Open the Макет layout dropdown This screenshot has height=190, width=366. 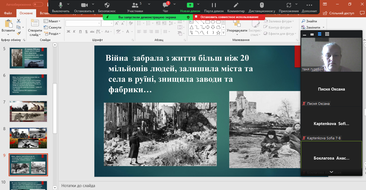[x=52, y=21]
